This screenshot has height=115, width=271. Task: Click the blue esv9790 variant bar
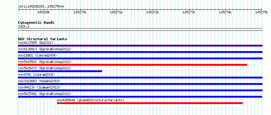(140, 78)
